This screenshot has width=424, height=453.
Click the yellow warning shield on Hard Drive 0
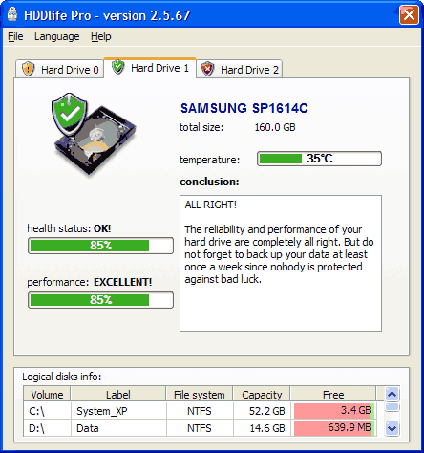pos(28,69)
